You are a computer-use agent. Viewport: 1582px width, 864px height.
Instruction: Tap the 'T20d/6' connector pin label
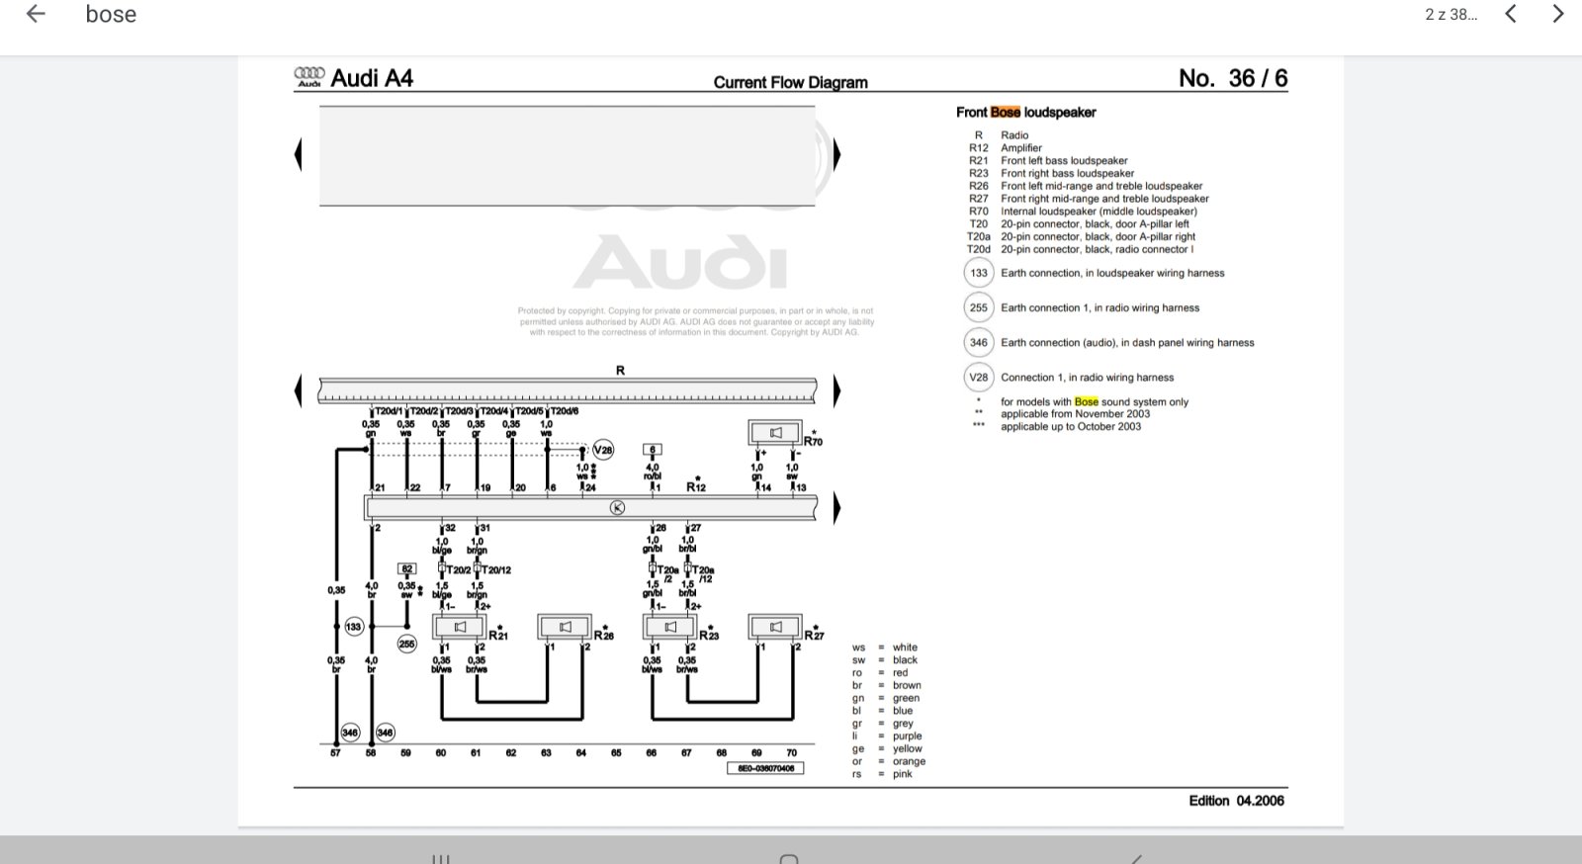[x=565, y=411]
